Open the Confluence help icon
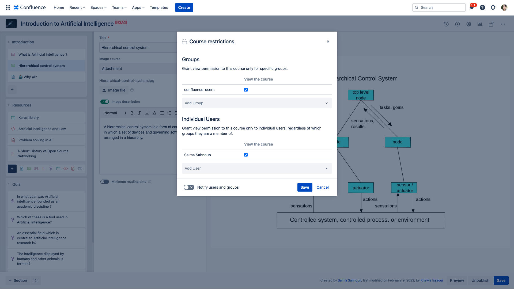 482,7
